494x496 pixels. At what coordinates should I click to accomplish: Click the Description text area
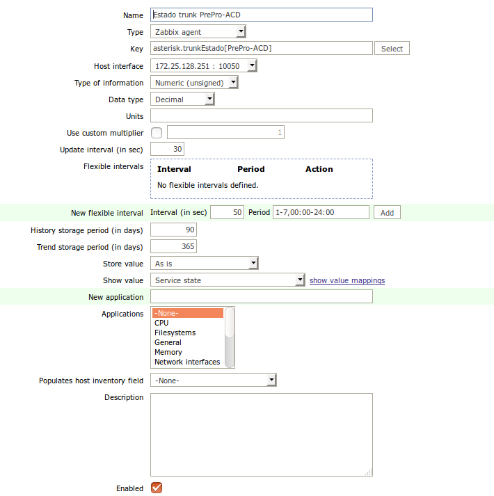pos(262,435)
